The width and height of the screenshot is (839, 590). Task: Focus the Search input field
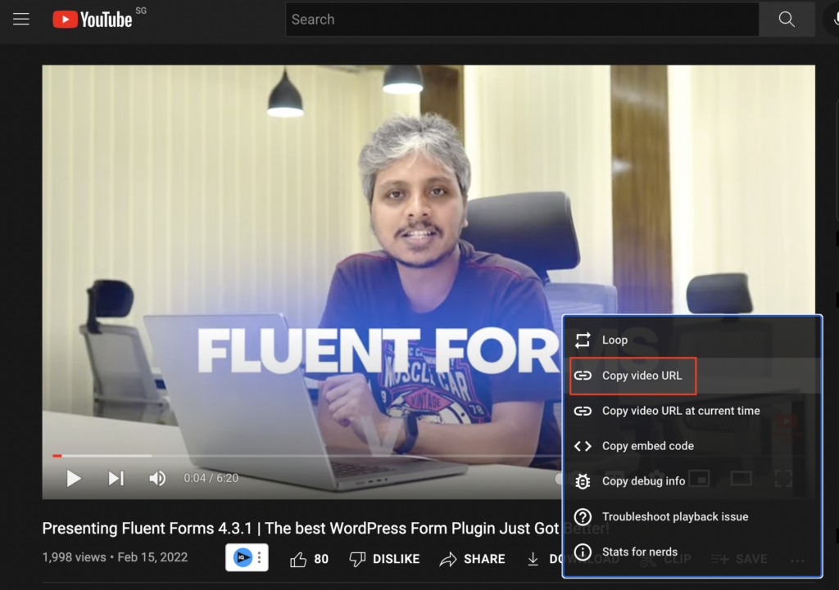coord(522,20)
